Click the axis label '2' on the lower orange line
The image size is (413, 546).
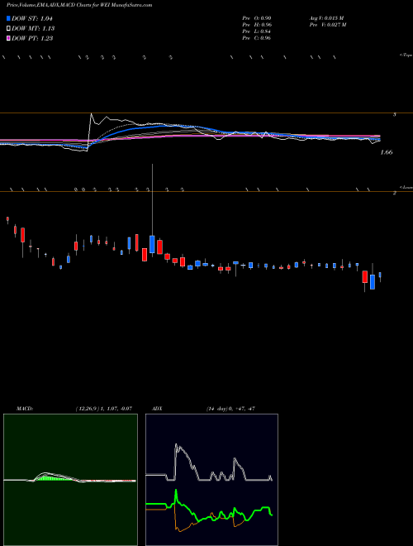click(395, 193)
